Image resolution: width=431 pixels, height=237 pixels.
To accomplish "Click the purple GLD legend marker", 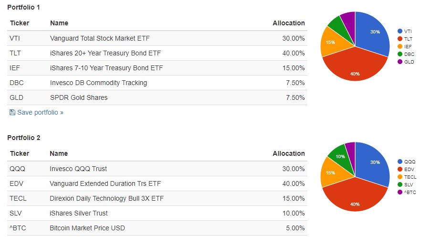I will point(400,62).
